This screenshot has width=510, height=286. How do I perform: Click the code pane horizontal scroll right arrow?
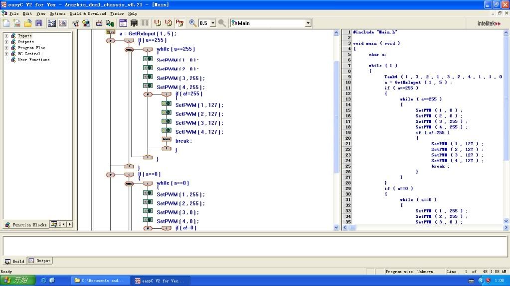tap(506, 228)
